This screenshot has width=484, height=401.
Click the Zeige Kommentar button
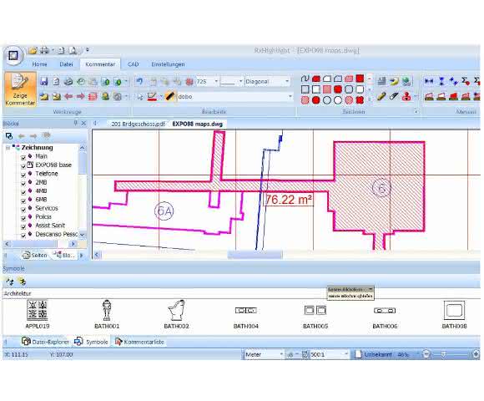click(x=20, y=89)
